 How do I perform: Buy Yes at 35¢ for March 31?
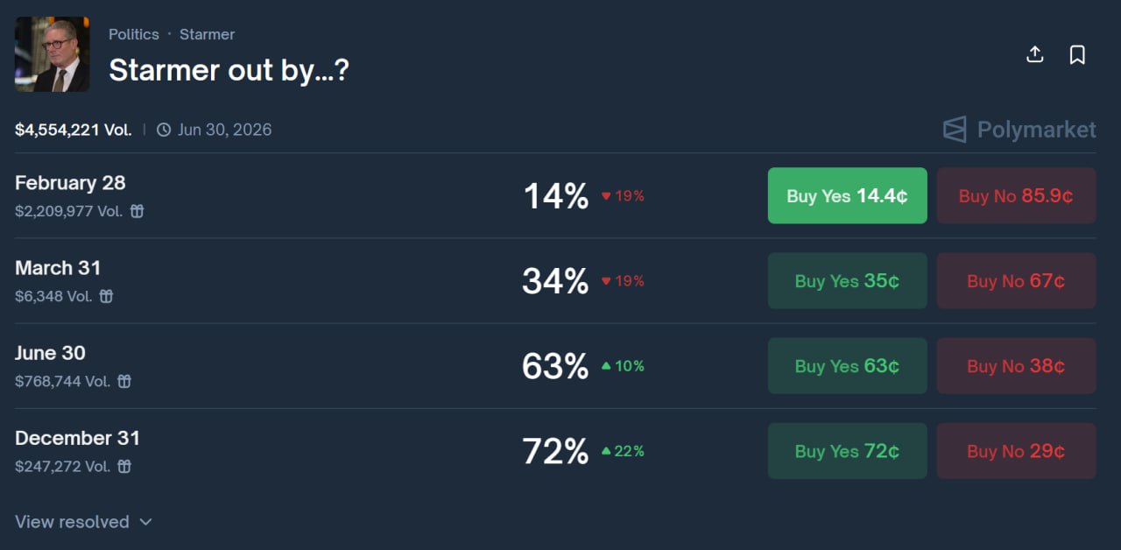click(x=847, y=280)
